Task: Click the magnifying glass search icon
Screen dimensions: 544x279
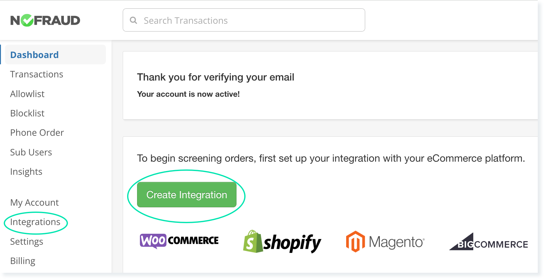Action: (x=133, y=20)
